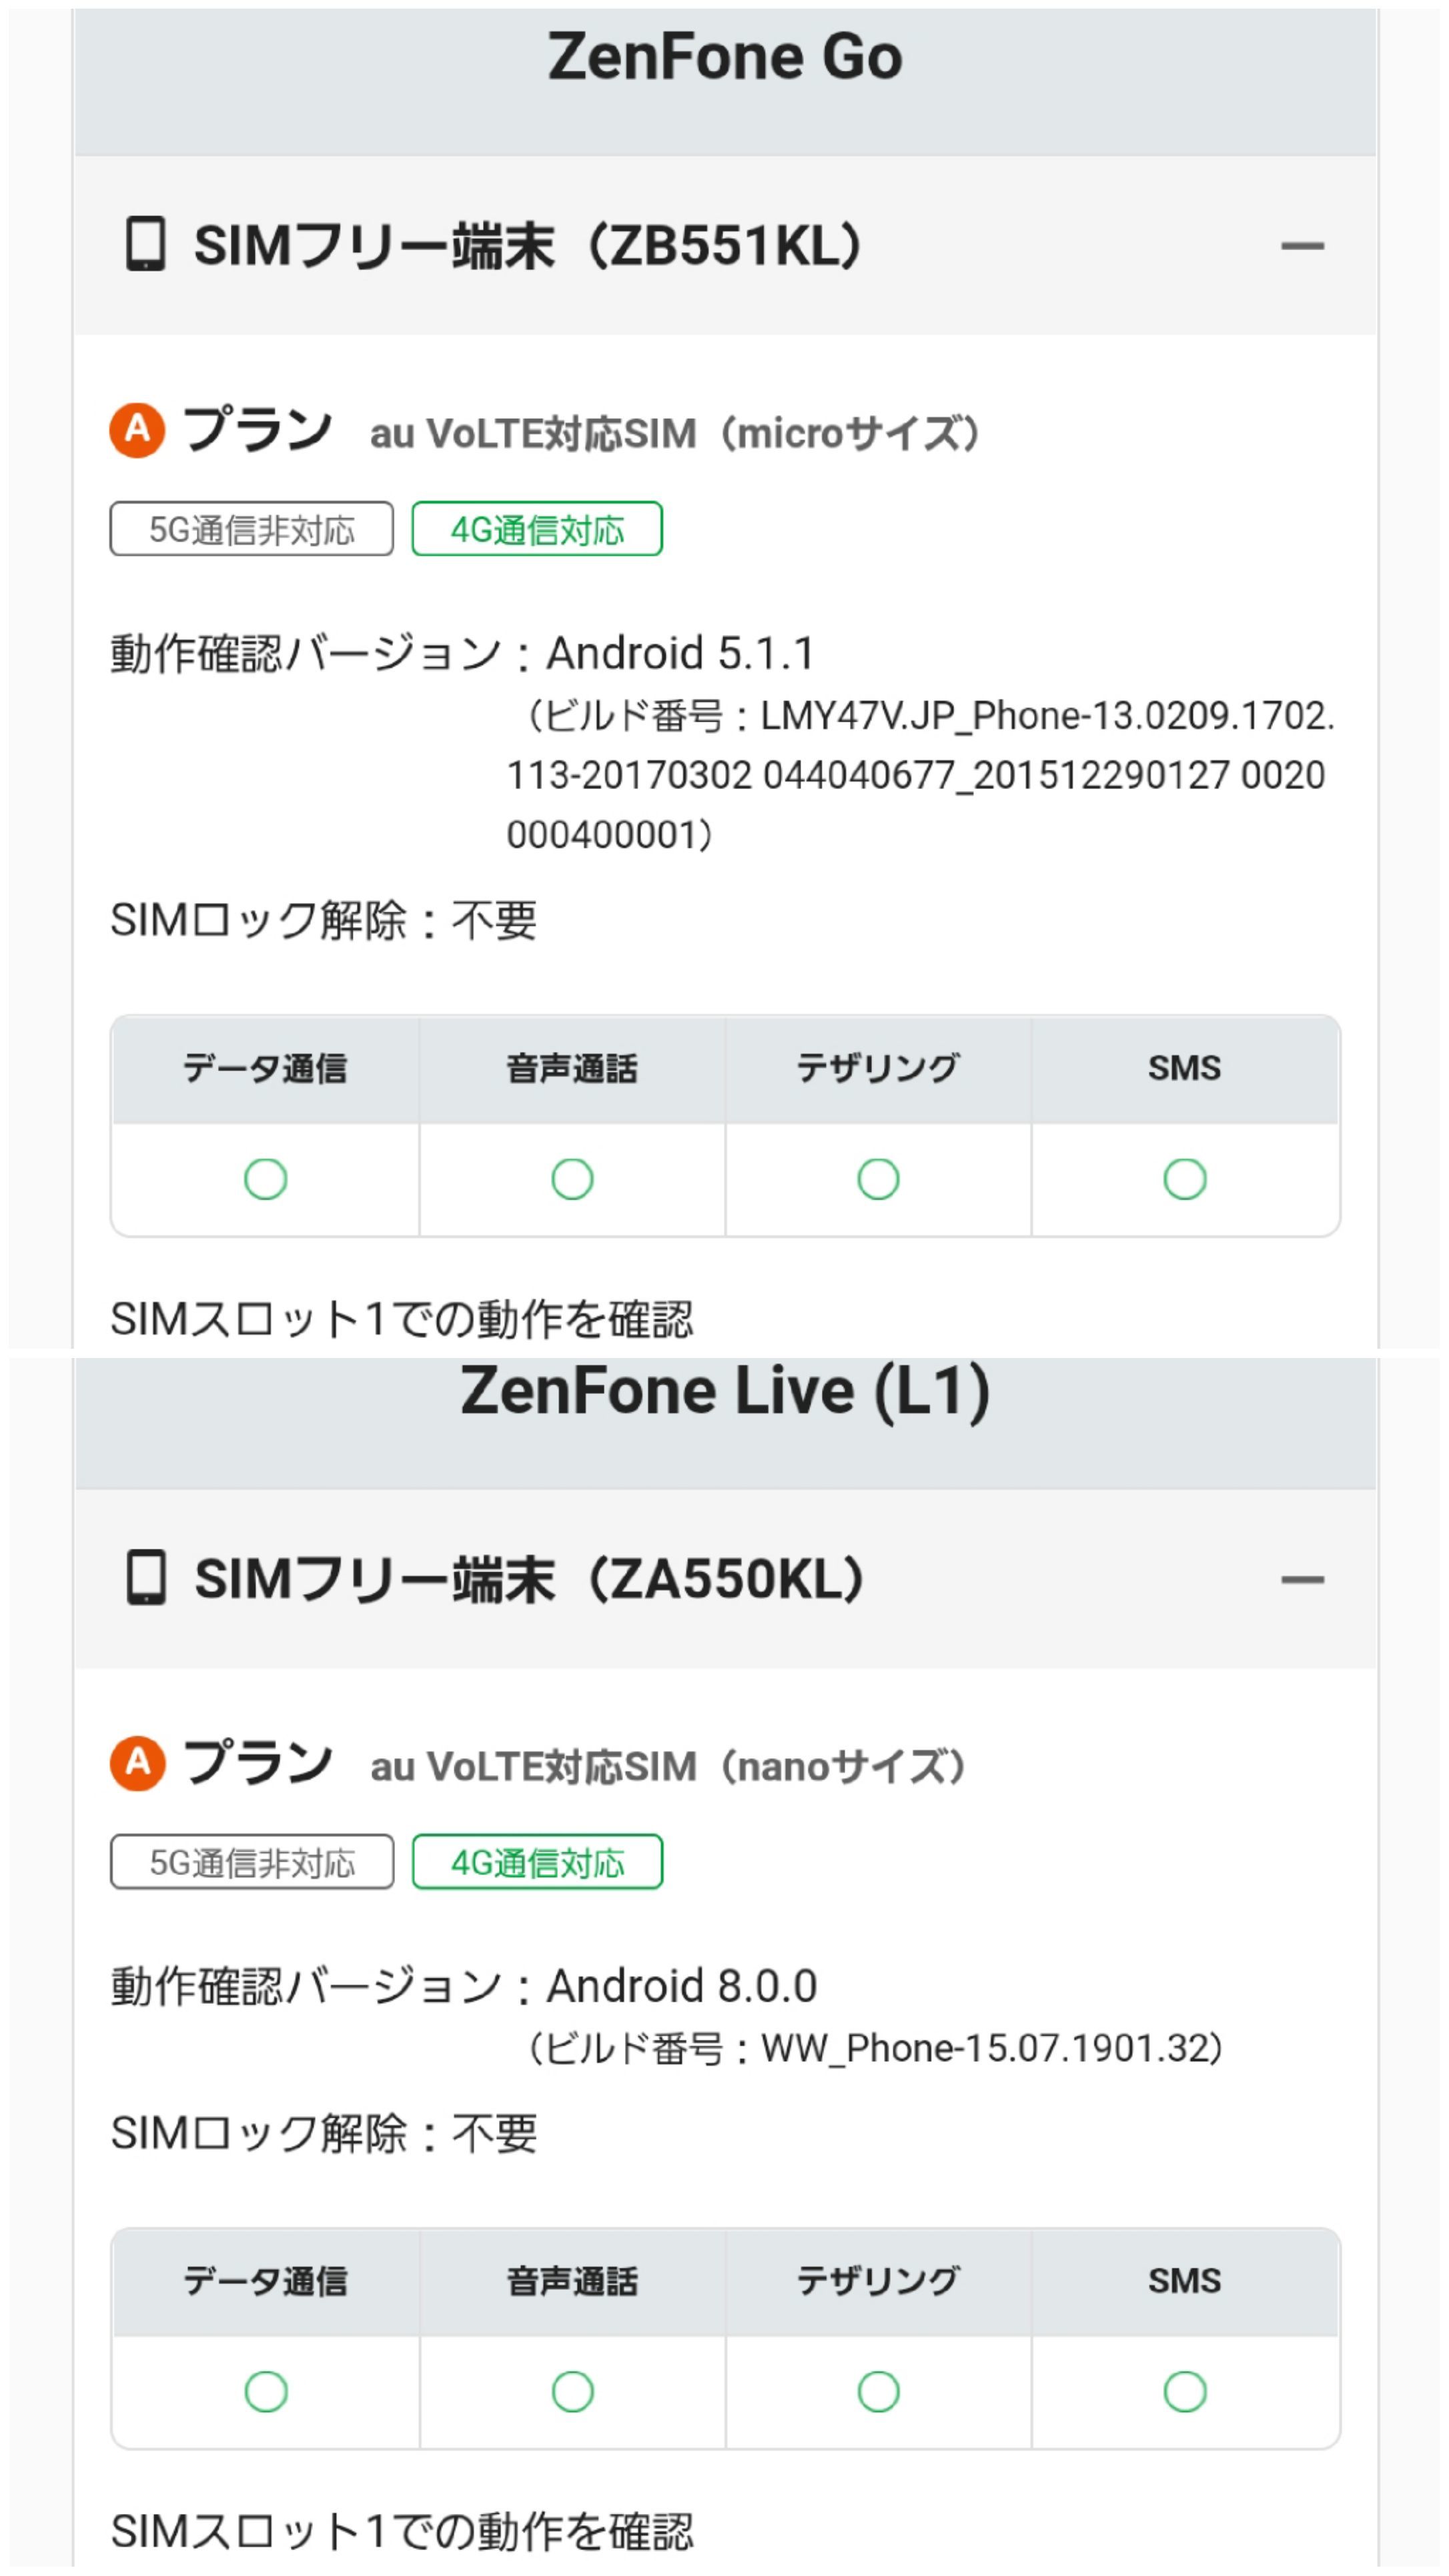The height and width of the screenshot is (2576, 1449).
Task: Select the 4G通信対応 tag under ZenFone Live
Action: (x=537, y=1862)
